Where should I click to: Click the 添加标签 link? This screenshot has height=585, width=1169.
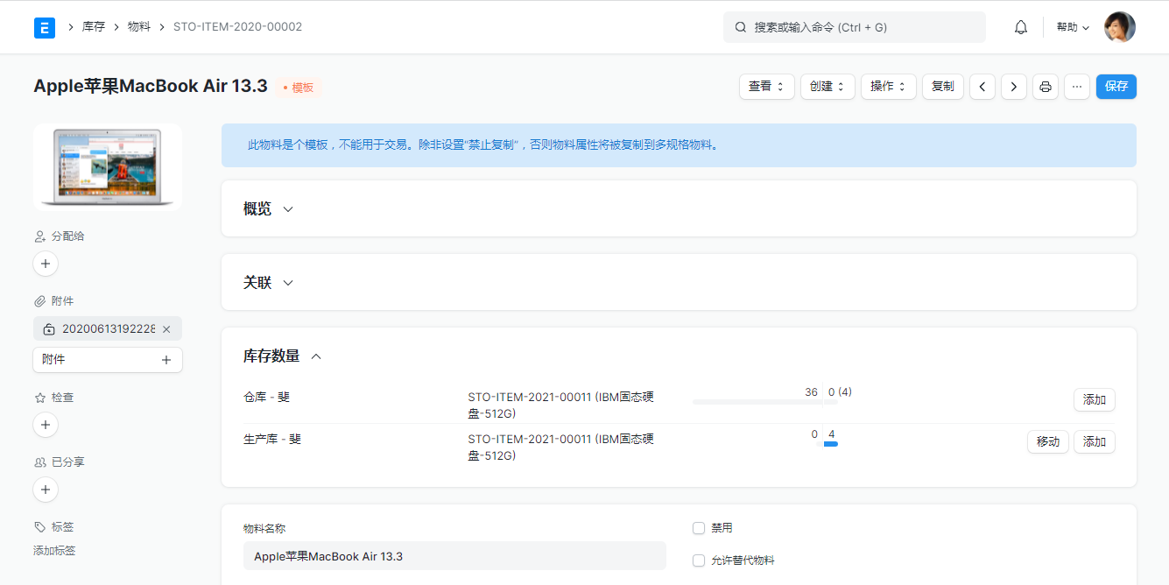(54, 551)
